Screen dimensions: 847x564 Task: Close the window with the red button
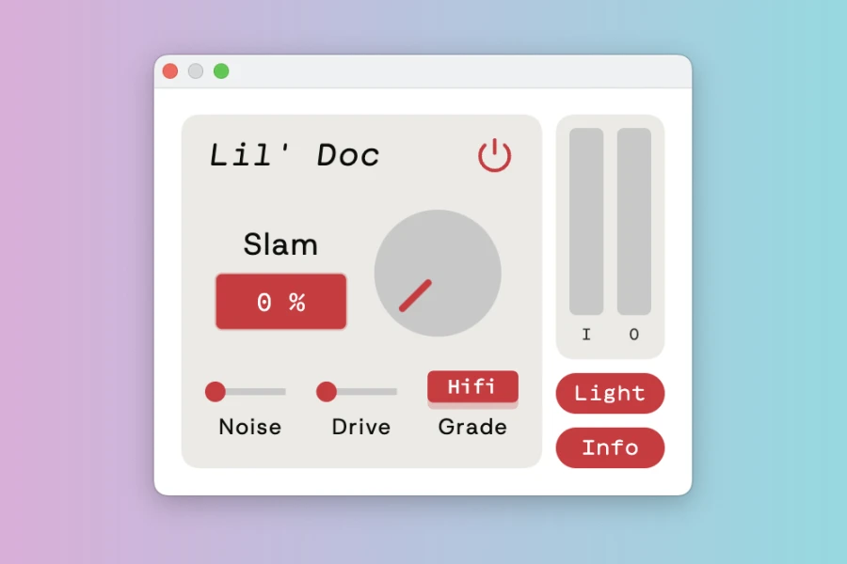pyautogui.click(x=170, y=71)
